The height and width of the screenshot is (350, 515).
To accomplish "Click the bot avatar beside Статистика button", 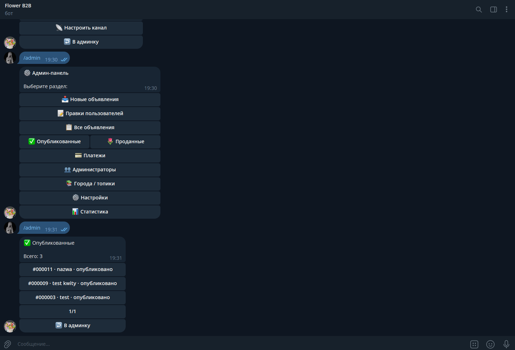I will coord(10,212).
